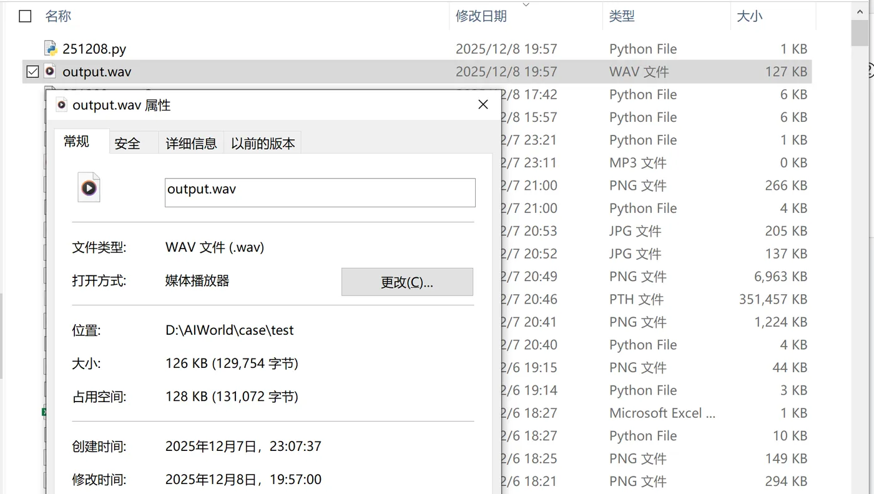This screenshot has width=874, height=494.
Task: Open the 详细信息 tab
Action: pos(192,142)
